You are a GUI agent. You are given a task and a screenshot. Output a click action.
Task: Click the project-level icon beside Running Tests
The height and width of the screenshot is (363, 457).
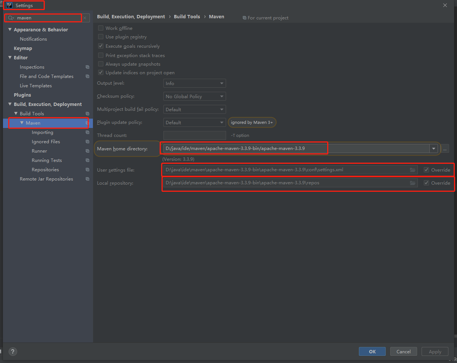click(87, 160)
